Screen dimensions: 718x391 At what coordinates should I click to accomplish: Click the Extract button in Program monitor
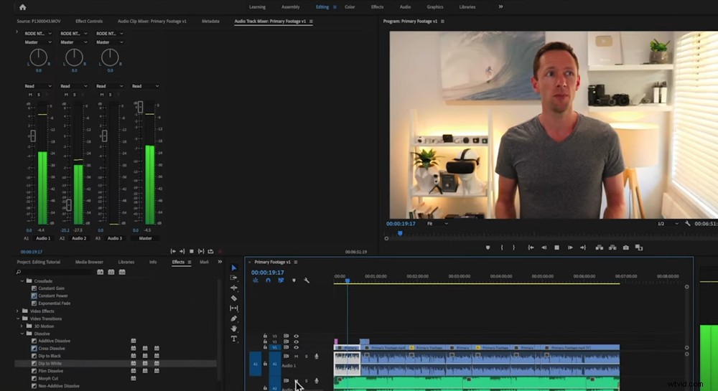[x=612, y=248]
